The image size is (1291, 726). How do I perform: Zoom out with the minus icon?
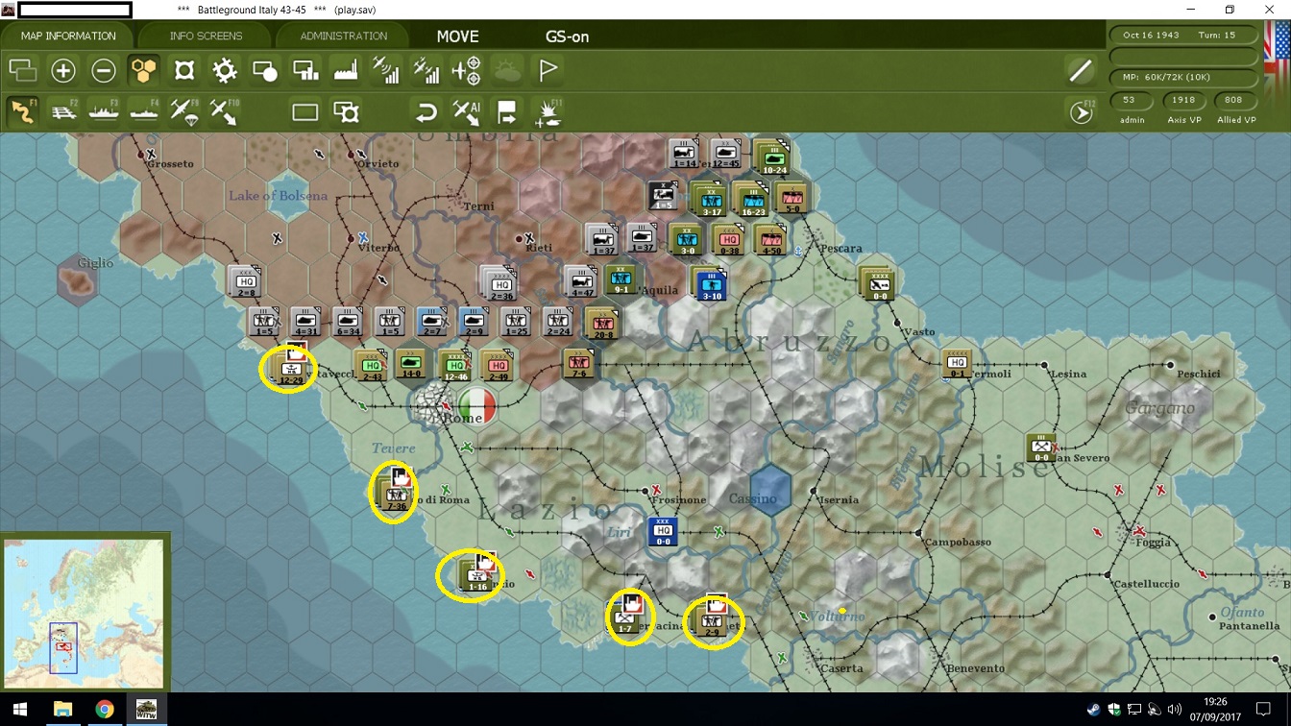coord(104,70)
